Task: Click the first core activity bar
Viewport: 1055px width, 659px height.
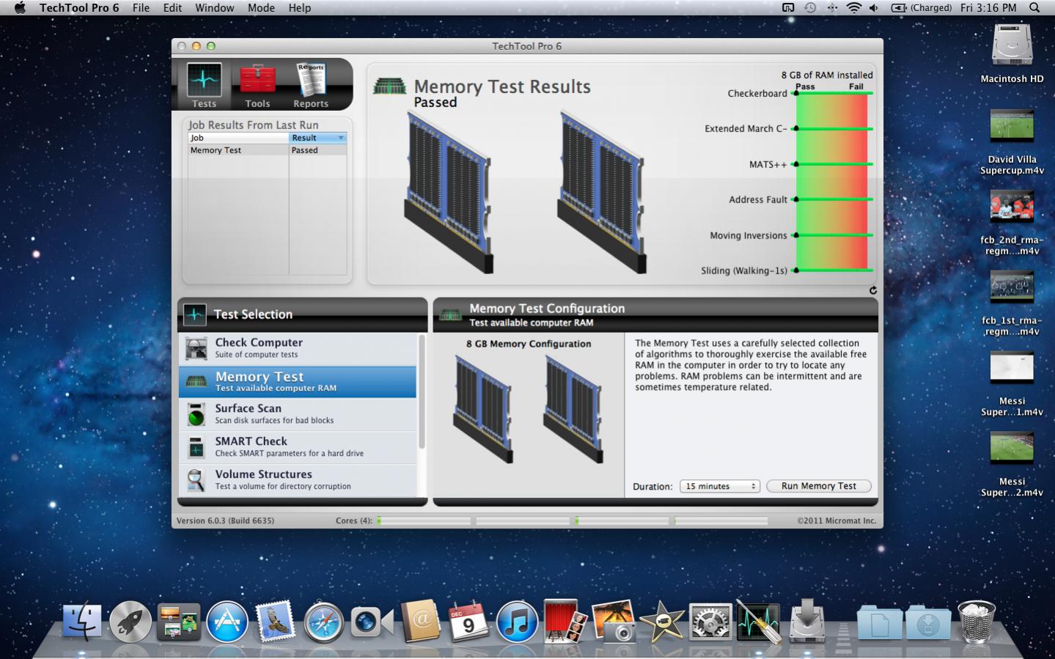Action: pyautogui.click(x=423, y=520)
